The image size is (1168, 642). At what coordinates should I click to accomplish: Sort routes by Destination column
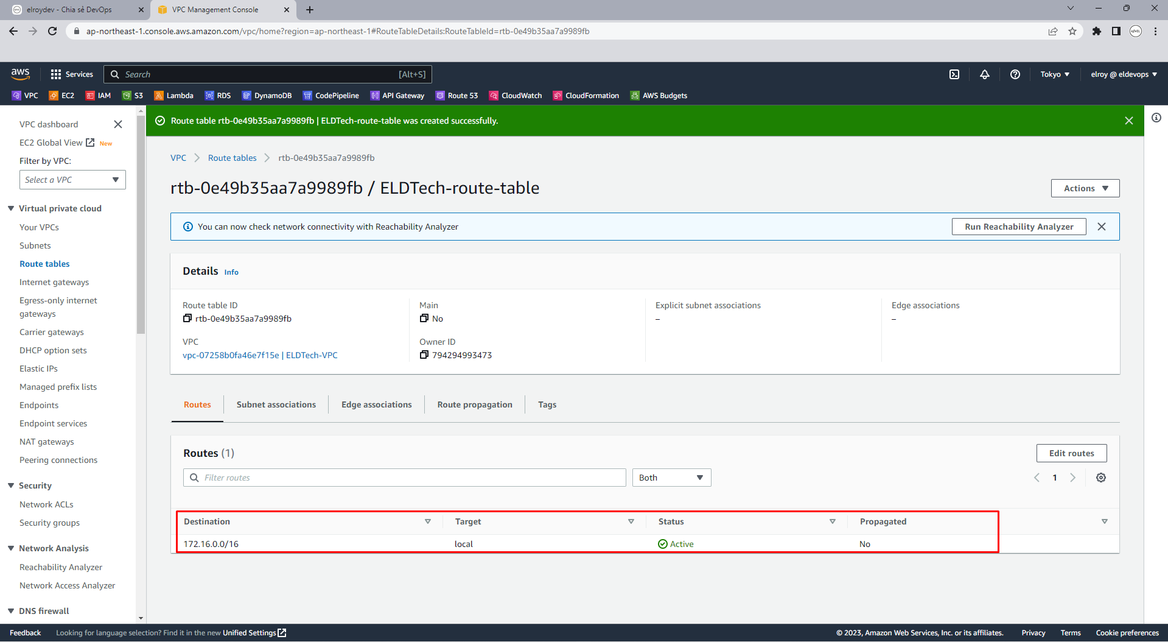[428, 521]
